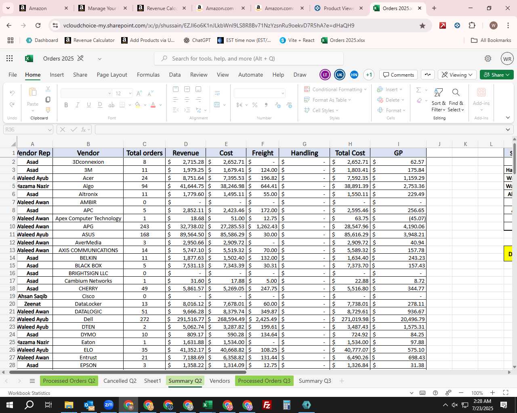Click the Decrease Indent icon
This screenshot has height=413, width=517.
[175, 110]
